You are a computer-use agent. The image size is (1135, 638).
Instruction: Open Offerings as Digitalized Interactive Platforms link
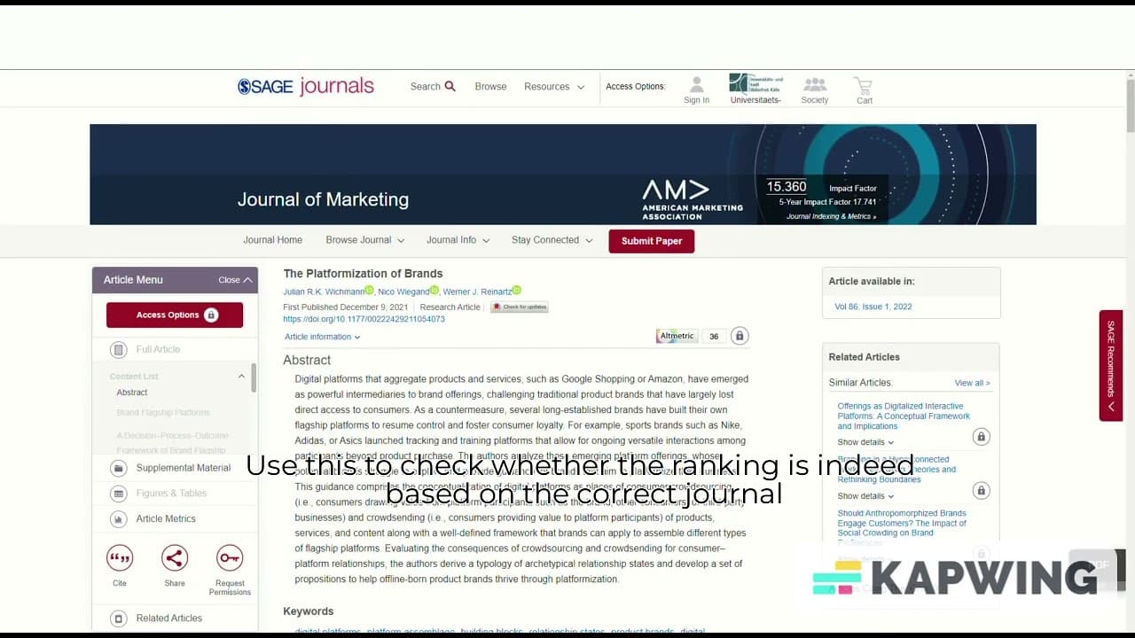pos(904,416)
